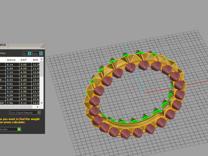Select the 6.19 grams cell
The image size is (208, 156).
12,91
